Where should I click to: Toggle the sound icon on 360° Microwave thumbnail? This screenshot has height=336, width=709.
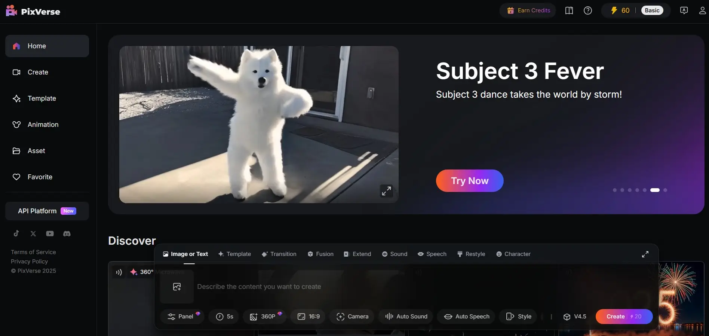point(119,272)
